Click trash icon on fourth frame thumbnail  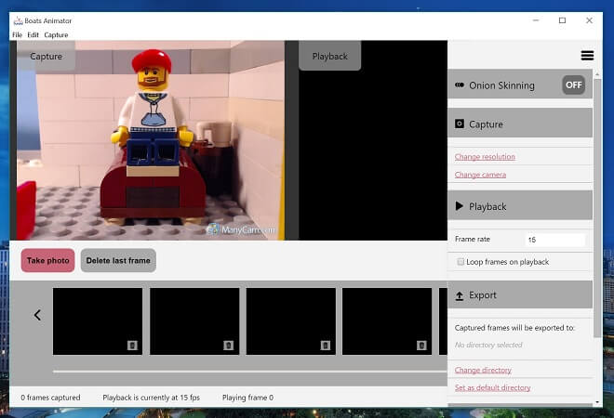[x=421, y=346]
